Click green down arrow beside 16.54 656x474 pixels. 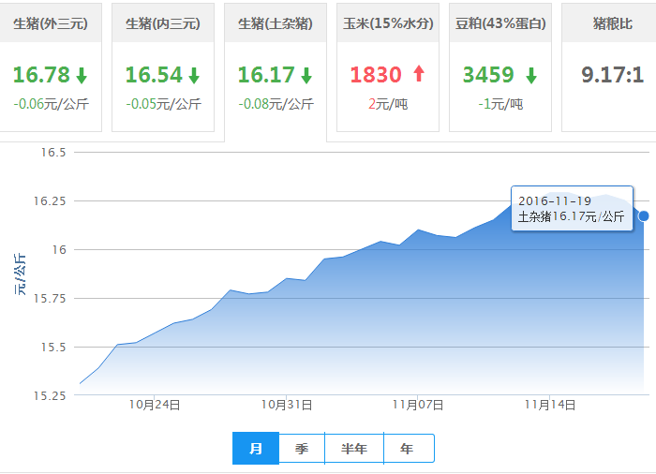tap(194, 75)
